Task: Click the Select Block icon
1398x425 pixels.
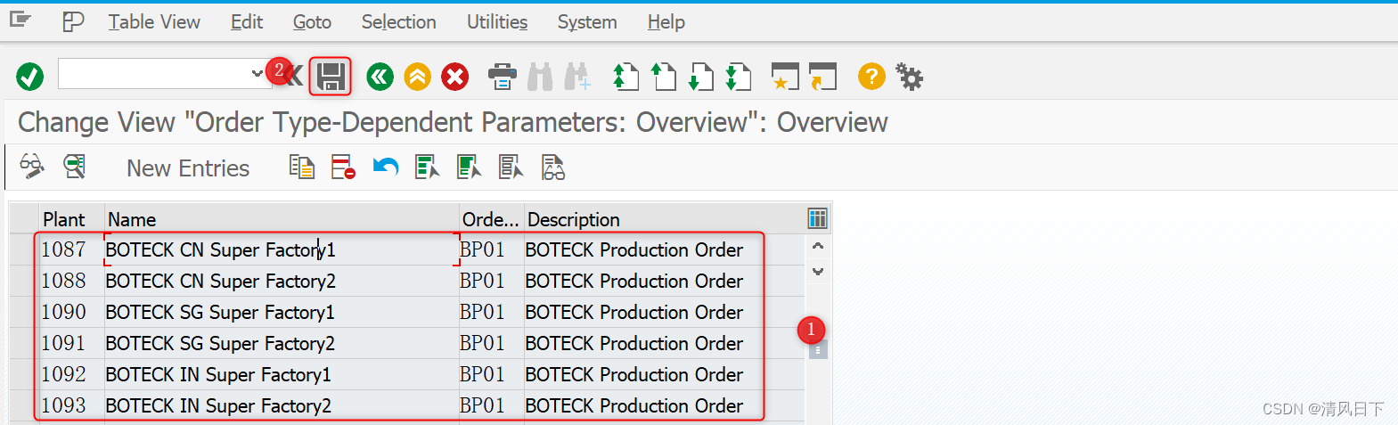Action: point(470,167)
